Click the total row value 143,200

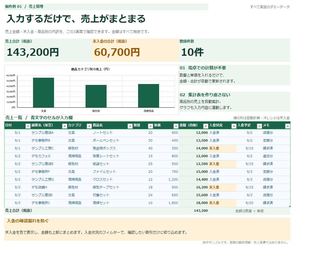pyautogui.click(x=201, y=211)
